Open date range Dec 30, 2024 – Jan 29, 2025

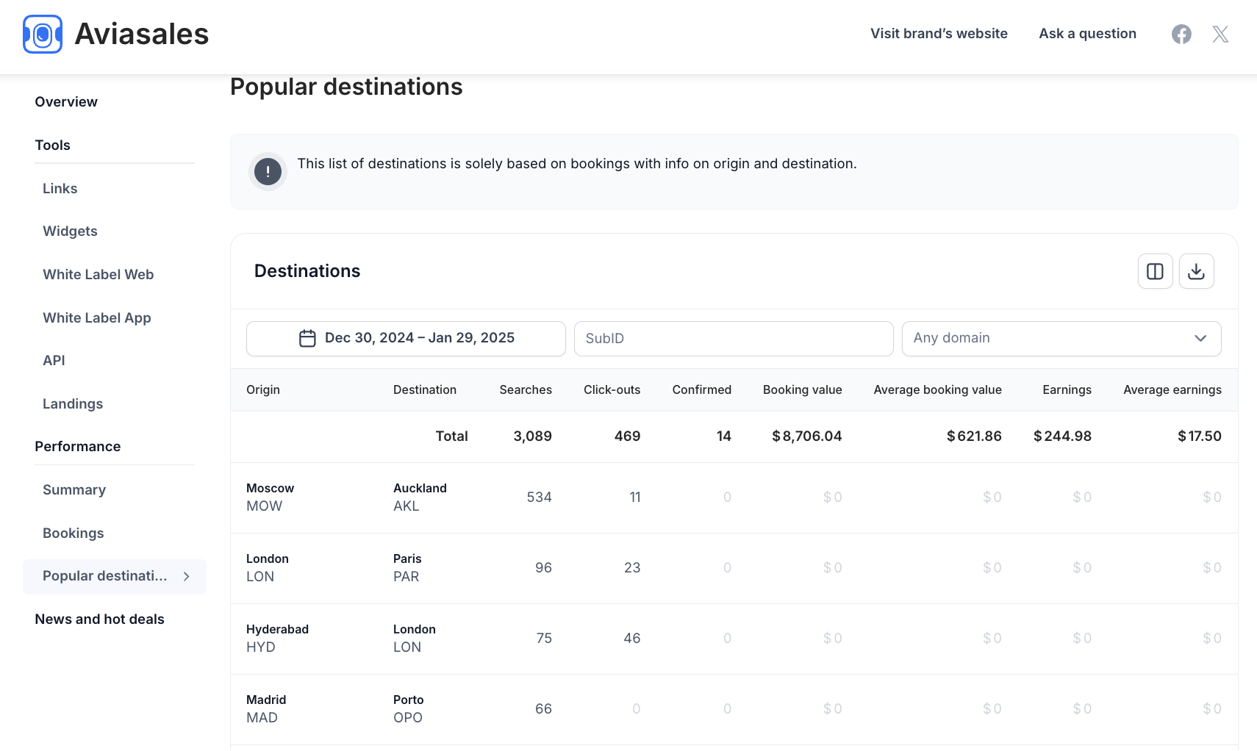(406, 338)
